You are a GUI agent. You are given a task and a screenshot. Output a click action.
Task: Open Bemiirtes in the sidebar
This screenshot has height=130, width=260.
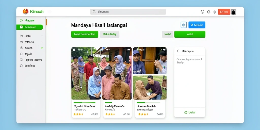[30, 66]
